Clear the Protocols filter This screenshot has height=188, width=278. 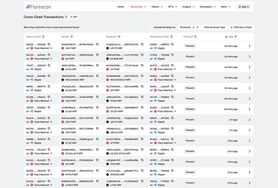(198, 27)
